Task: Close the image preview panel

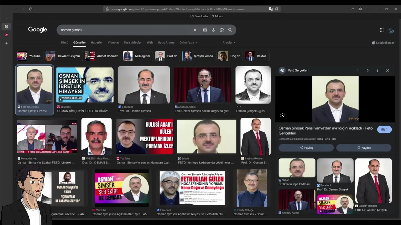Action: click(x=388, y=70)
